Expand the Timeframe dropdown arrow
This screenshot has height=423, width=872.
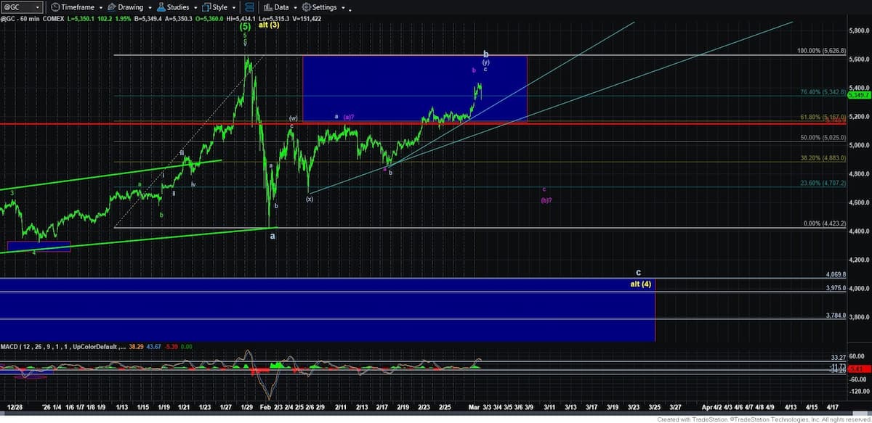pos(100,8)
